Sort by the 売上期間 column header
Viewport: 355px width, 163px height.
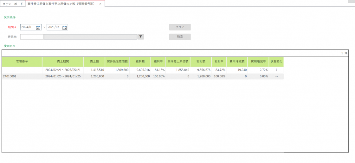(63, 62)
